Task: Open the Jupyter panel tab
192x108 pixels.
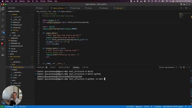Action: click(x=85, y=67)
